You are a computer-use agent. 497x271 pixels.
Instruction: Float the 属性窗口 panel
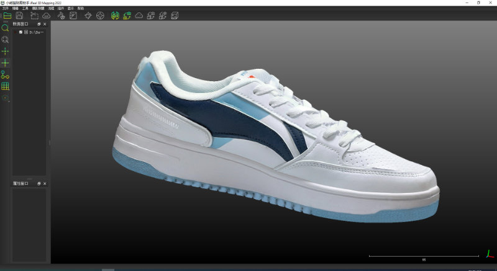(x=39, y=184)
